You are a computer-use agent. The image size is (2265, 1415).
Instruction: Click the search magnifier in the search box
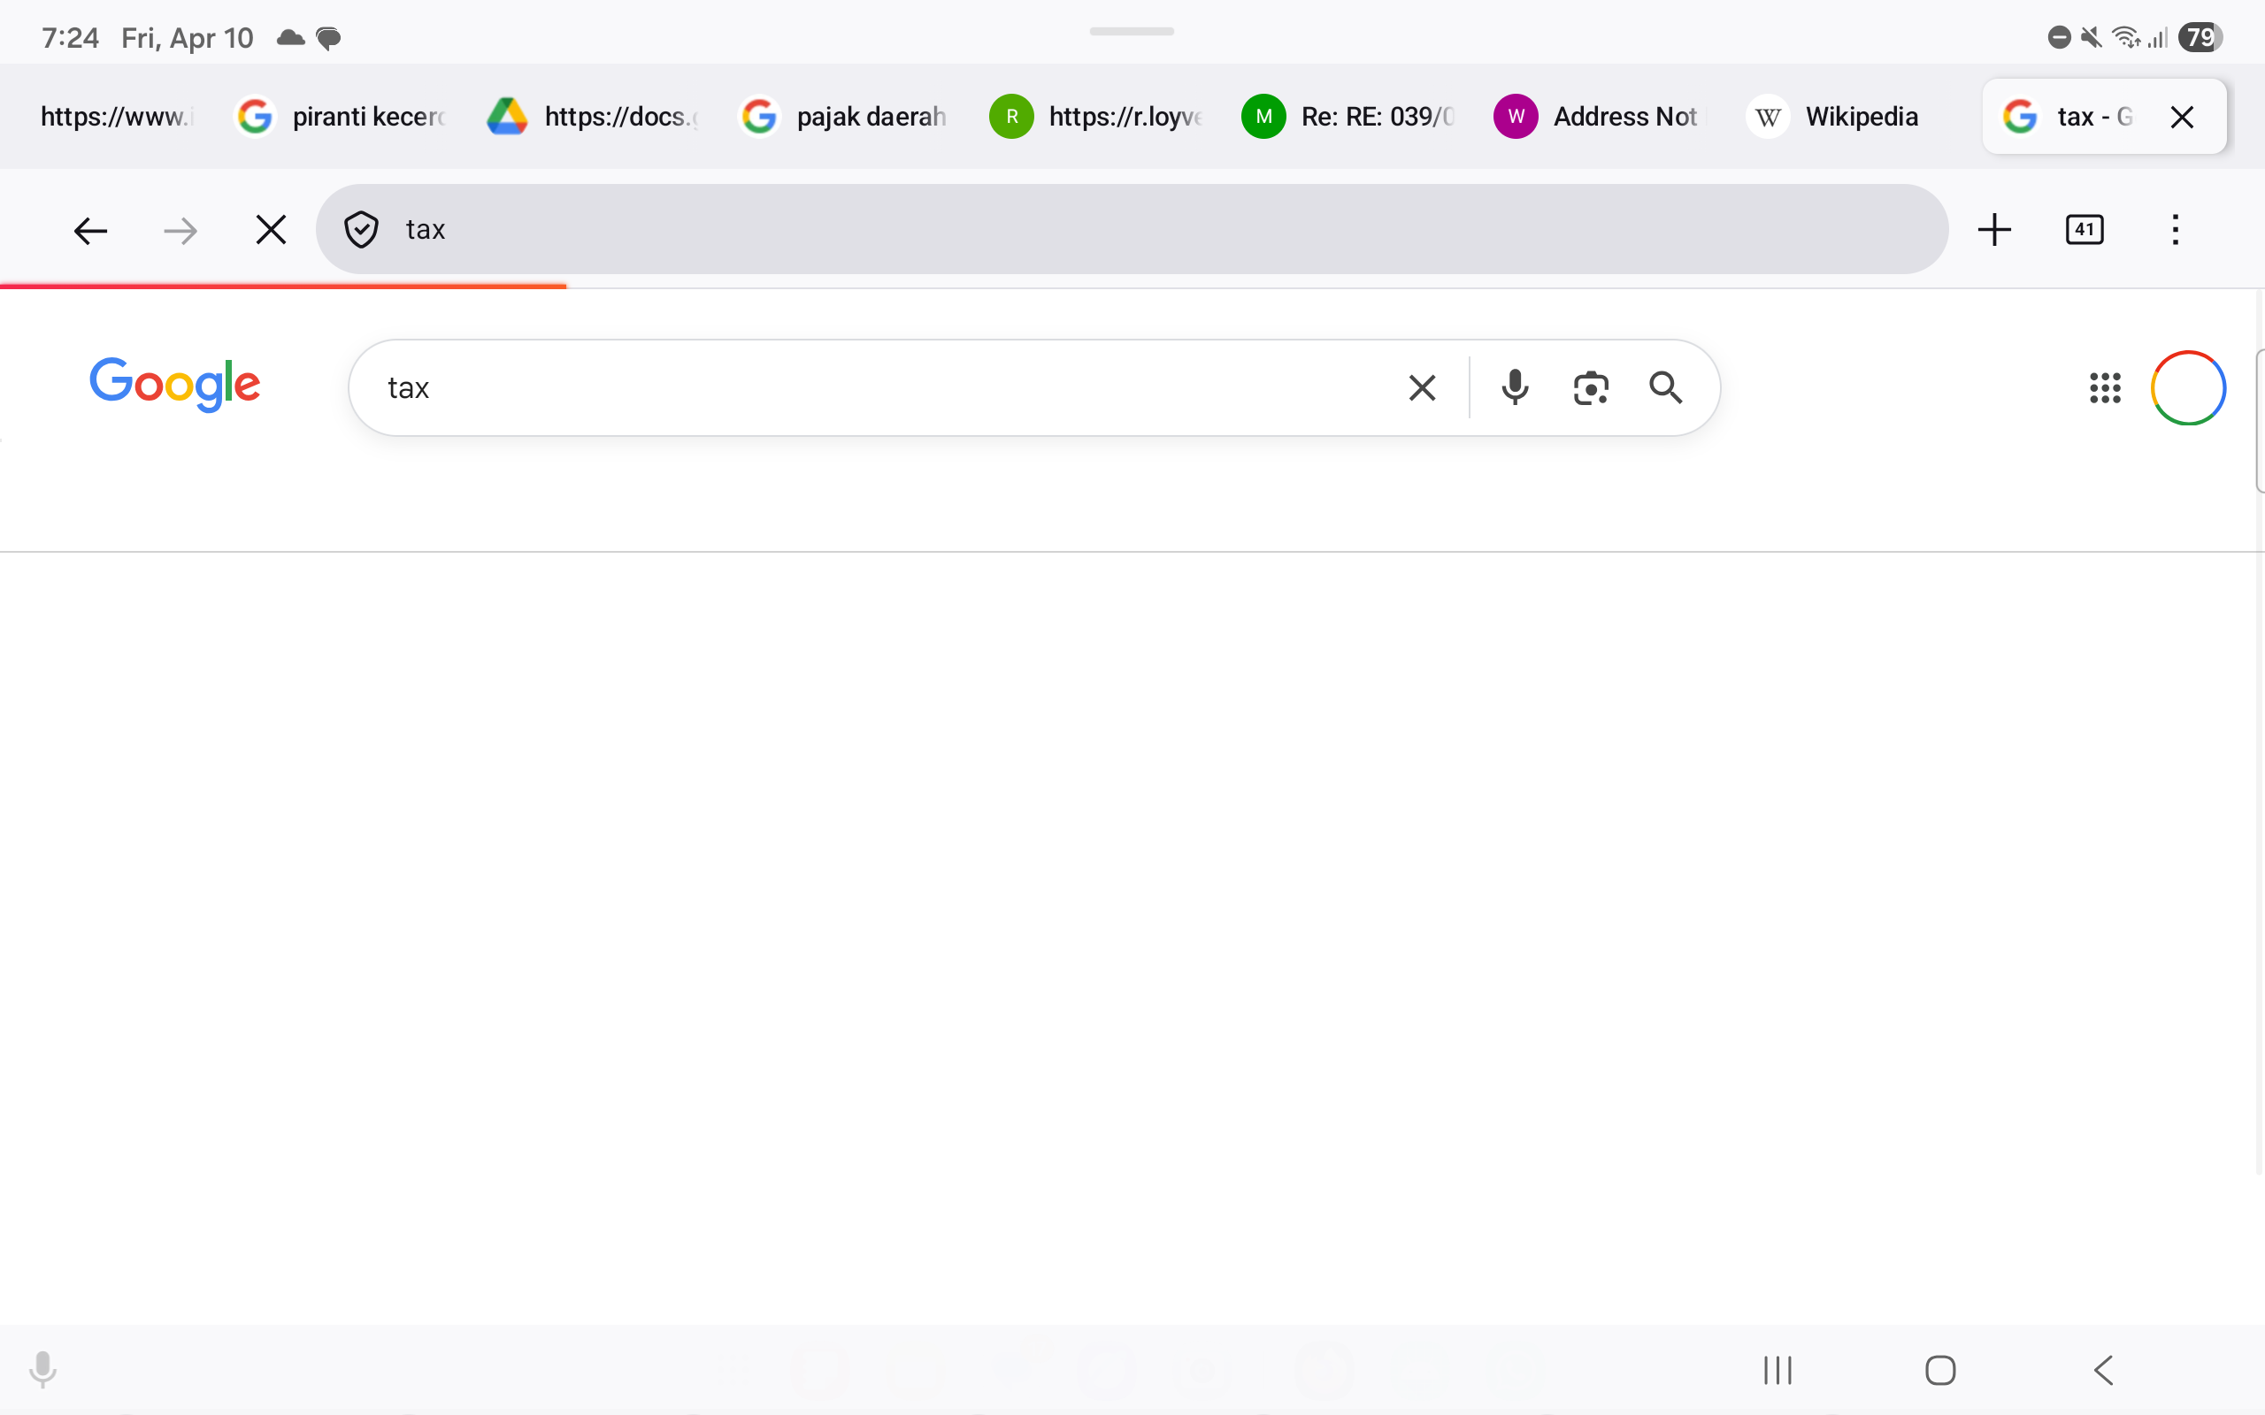1665,386
